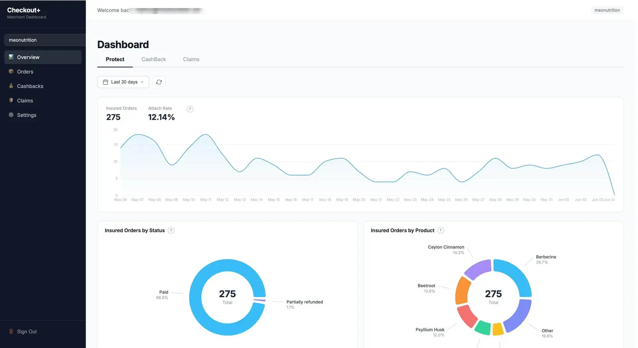Click the Beetroot 13.8% label

(426, 288)
